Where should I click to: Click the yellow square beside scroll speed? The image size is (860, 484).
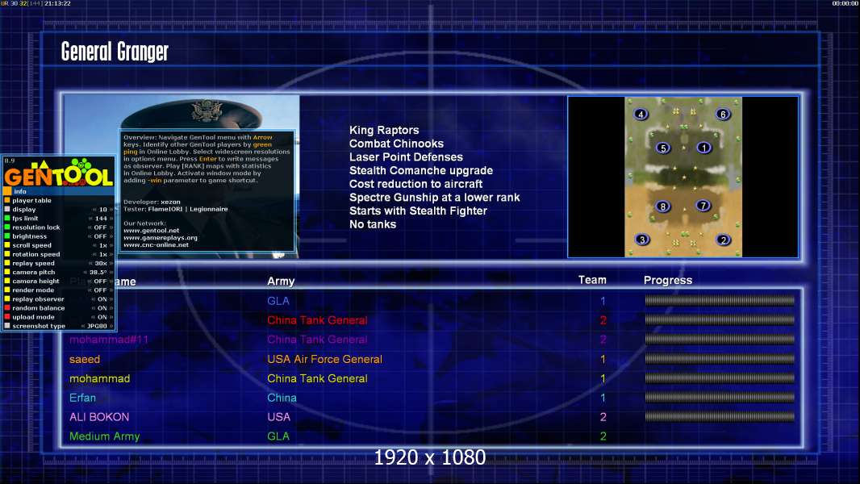[x=7, y=245]
